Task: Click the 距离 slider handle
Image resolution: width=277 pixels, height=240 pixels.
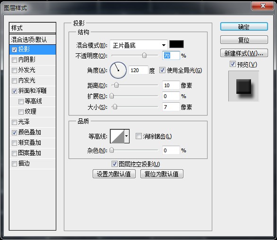Action: (x=116, y=85)
